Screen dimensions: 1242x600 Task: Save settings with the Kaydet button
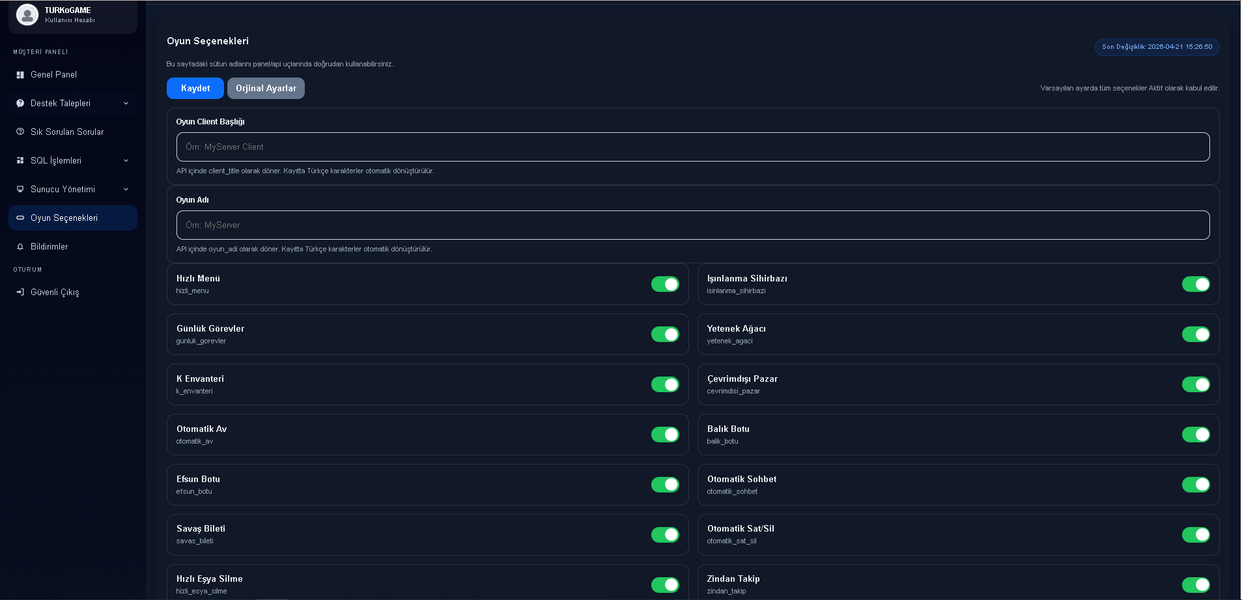pyautogui.click(x=195, y=88)
